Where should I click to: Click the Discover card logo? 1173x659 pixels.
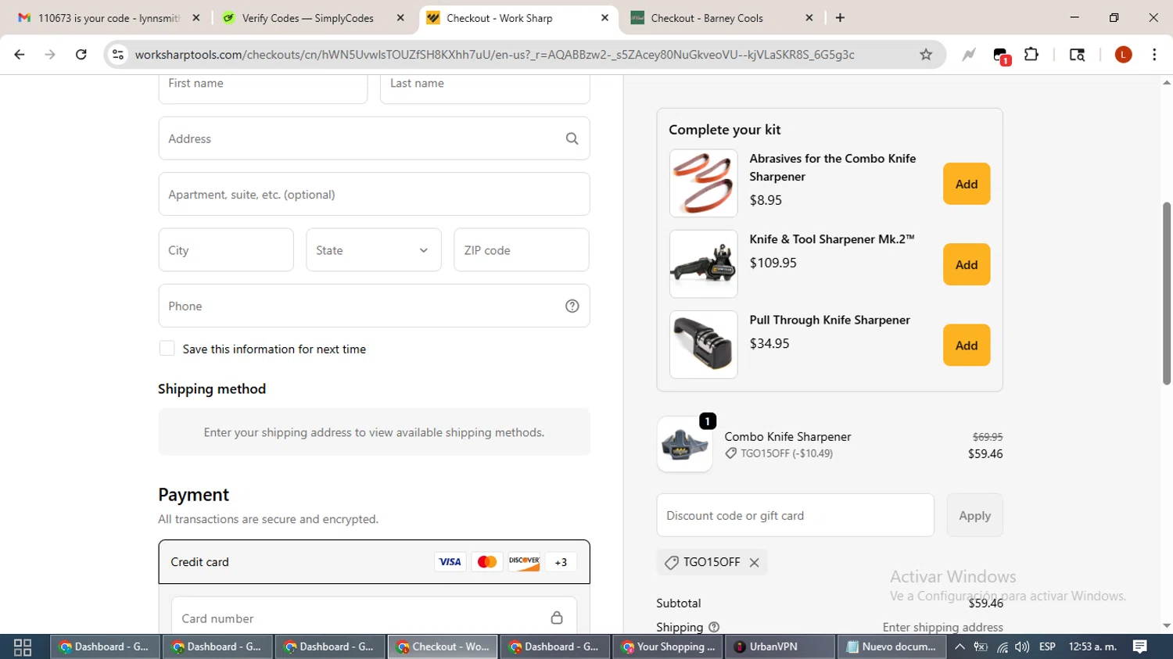coord(524,562)
